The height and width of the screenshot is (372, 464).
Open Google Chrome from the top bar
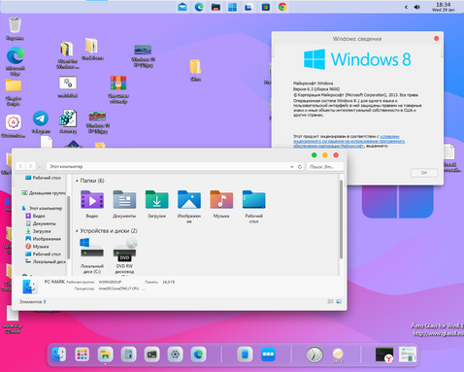tap(282, 7)
